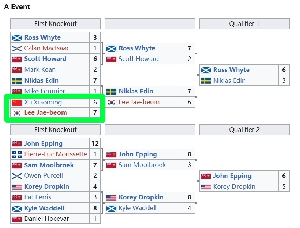Visit the Owen Purcell page link
Screen dimensions: 300x228
tap(44, 176)
